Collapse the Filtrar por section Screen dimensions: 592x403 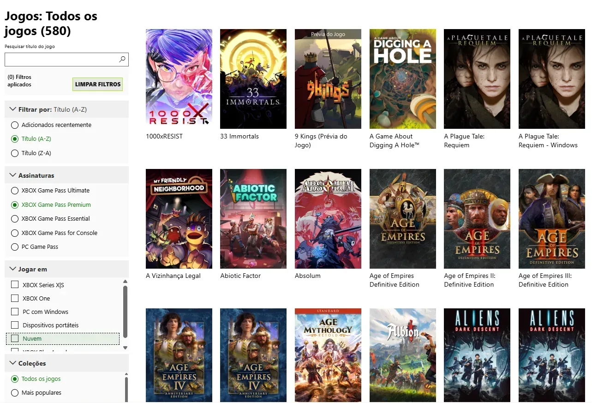pos(66,109)
